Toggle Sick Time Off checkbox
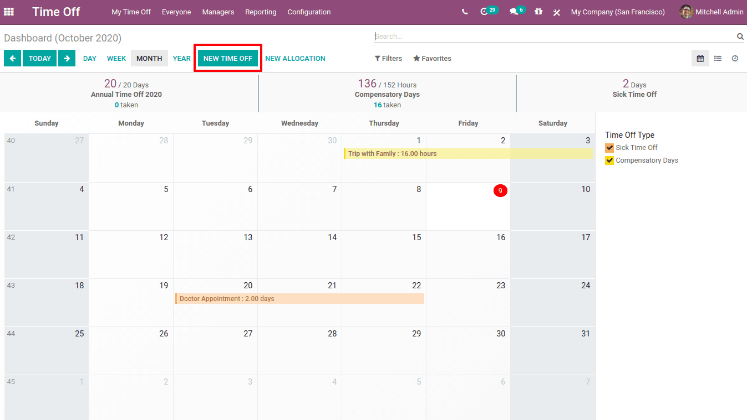The image size is (747, 420). [x=609, y=148]
